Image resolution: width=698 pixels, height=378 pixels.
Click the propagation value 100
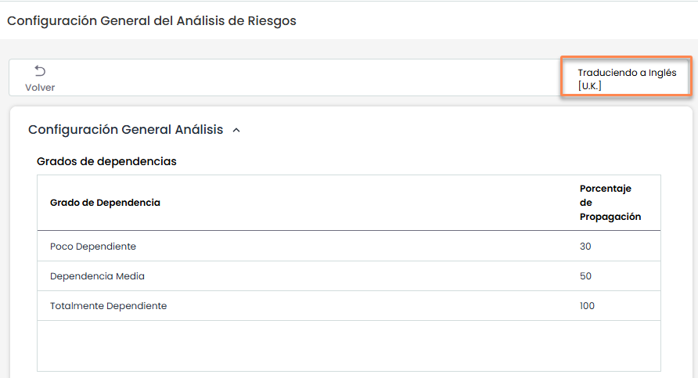coord(587,306)
